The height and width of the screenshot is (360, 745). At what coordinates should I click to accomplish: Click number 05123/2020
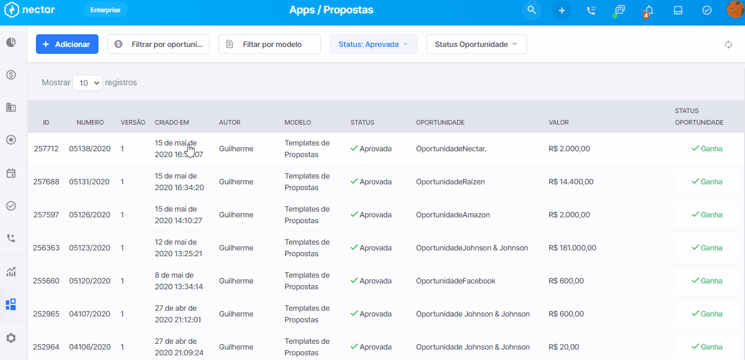click(x=89, y=248)
